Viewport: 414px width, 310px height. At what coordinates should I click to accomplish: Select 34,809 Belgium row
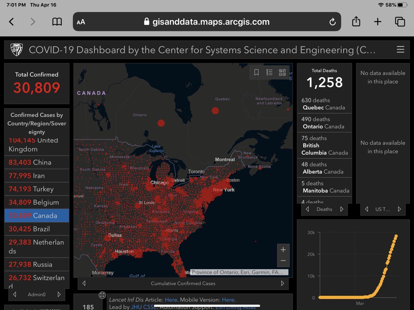point(37,202)
